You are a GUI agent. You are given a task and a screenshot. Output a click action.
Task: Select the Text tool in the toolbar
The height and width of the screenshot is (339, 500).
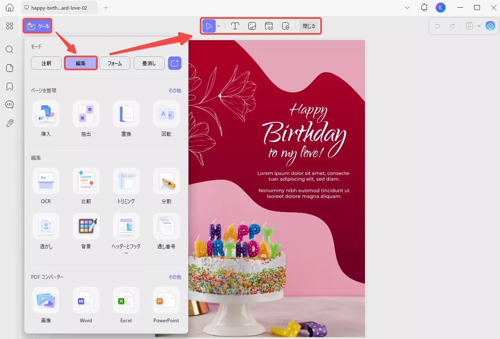pos(235,26)
